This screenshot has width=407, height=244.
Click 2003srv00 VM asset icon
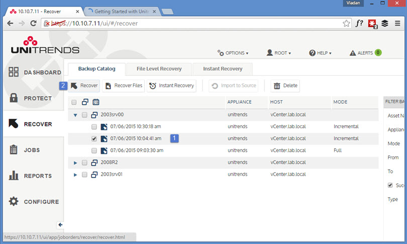click(94, 115)
